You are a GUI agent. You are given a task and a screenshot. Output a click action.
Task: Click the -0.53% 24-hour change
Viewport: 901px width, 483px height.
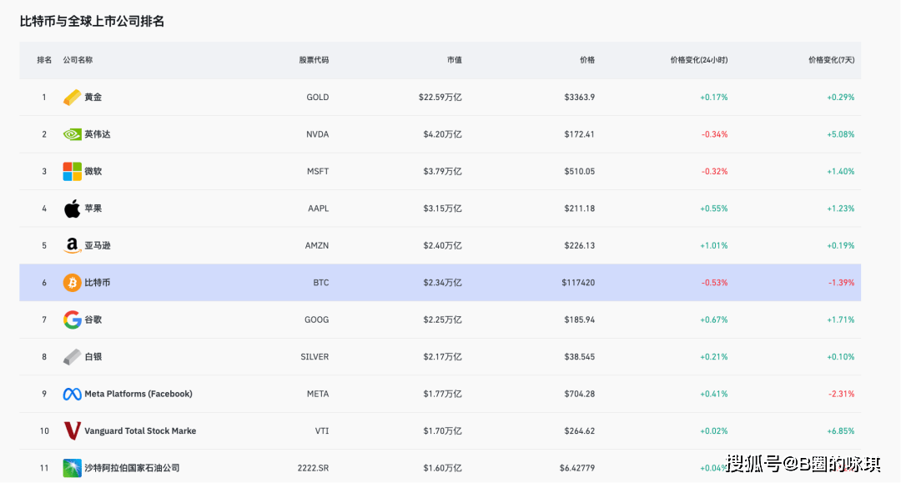[714, 283]
